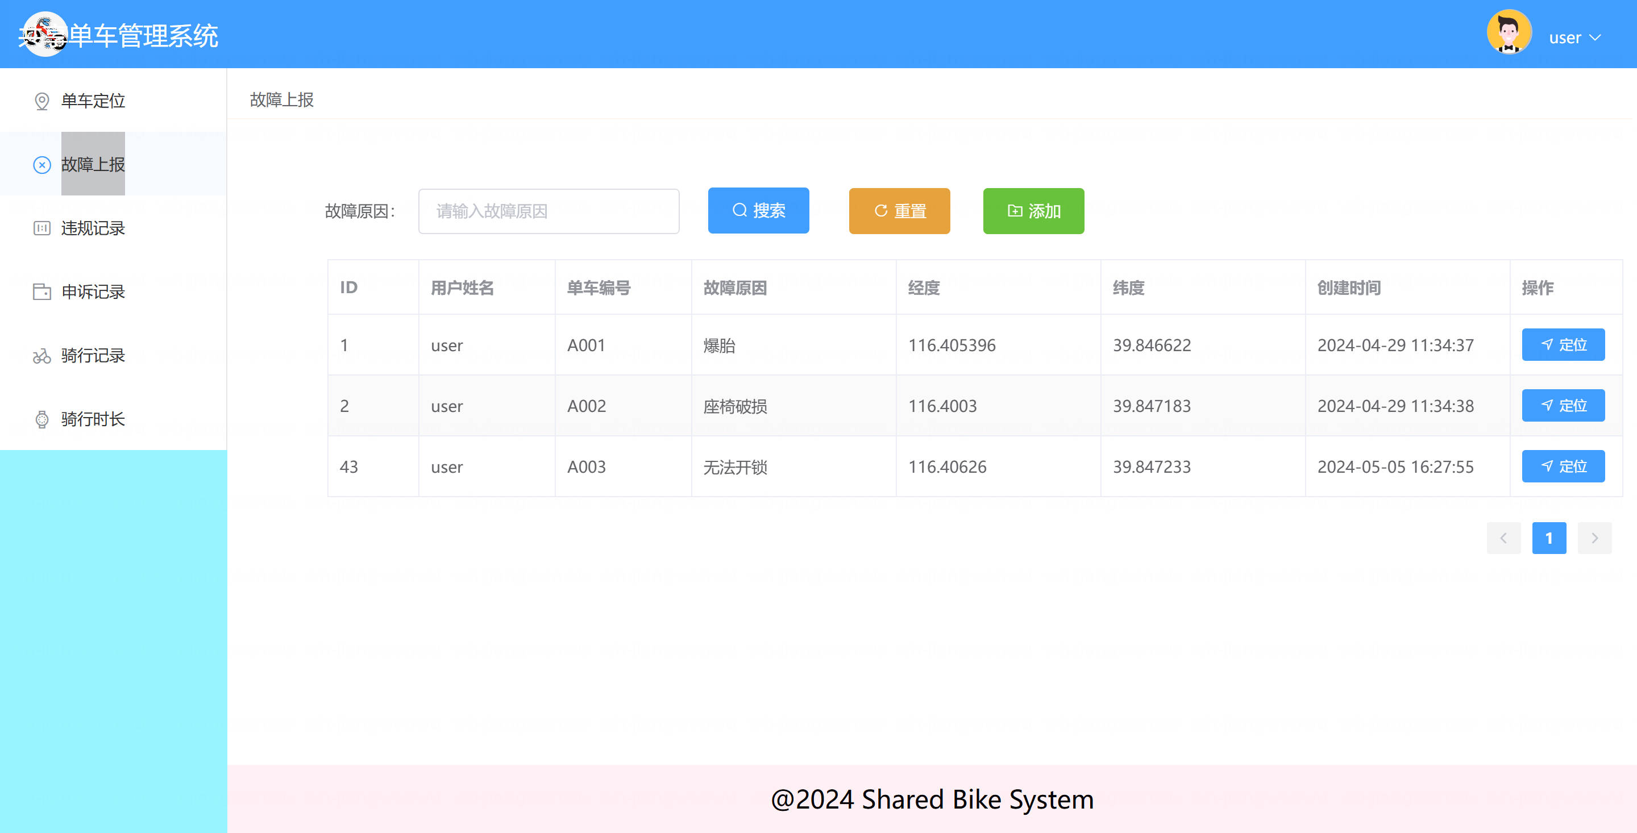This screenshot has width=1637, height=833.
Task: Click the user avatar picture
Action: pyautogui.click(x=1509, y=32)
